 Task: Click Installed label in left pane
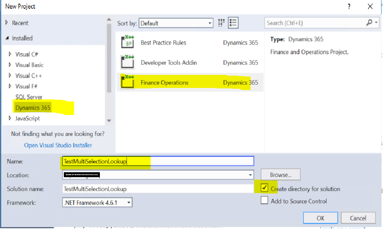pyautogui.click(x=23, y=38)
